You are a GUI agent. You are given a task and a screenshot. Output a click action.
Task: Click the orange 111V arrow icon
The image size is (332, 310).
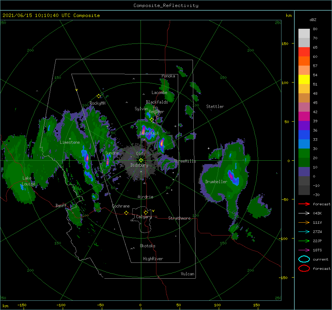pyautogui.click(x=304, y=222)
